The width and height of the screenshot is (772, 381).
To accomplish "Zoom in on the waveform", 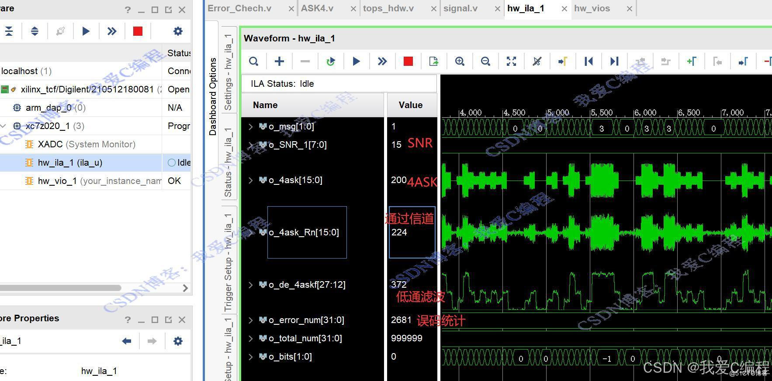I will [460, 61].
